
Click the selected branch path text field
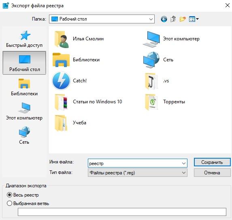tap(122, 212)
